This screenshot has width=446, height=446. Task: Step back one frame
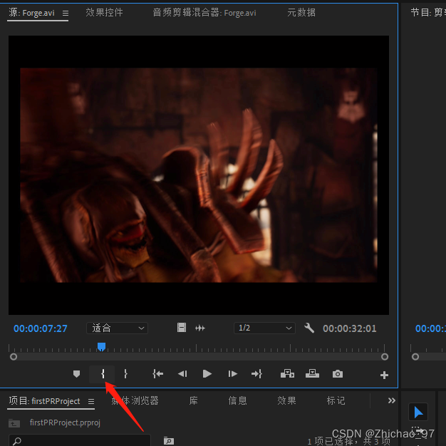tap(182, 374)
